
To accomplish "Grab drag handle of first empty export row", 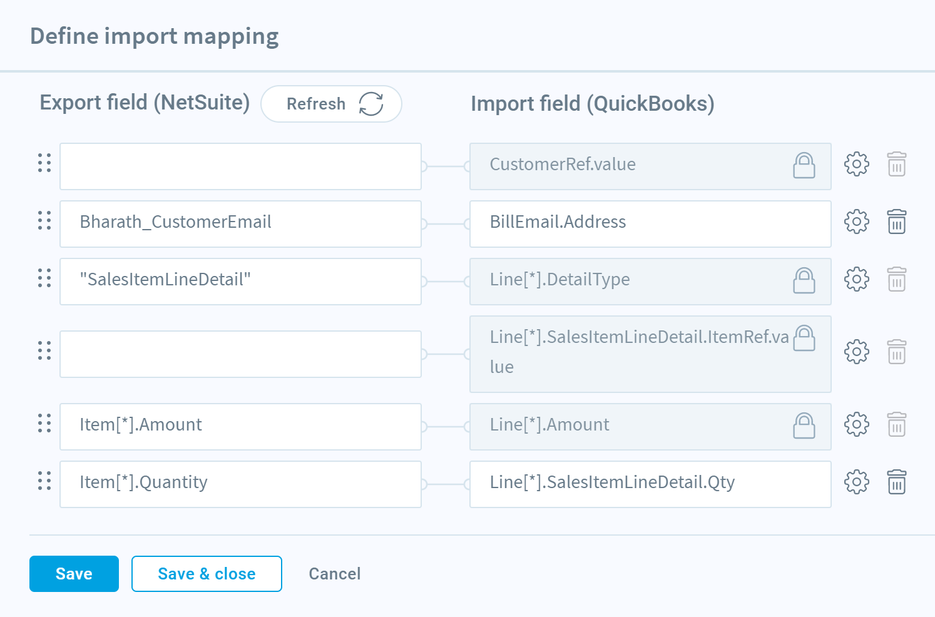I will (44, 163).
